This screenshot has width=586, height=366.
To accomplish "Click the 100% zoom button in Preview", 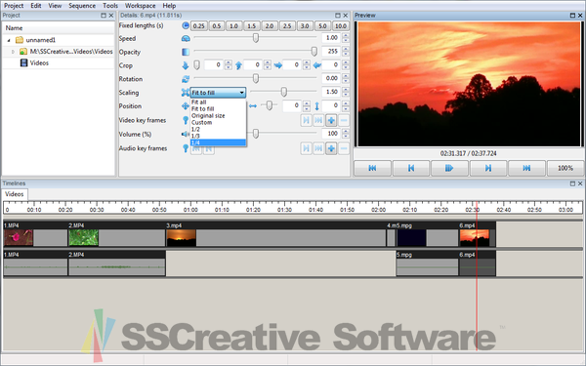I will coord(565,168).
